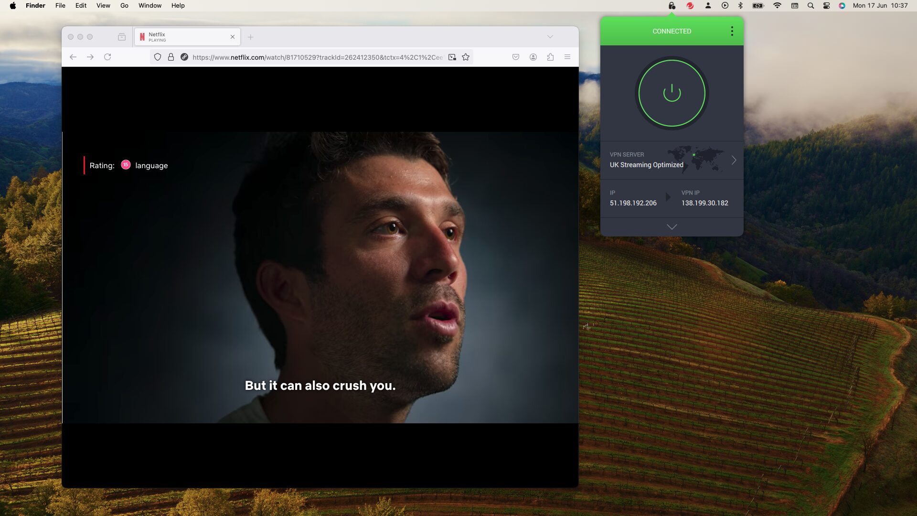The width and height of the screenshot is (917, 516).
Task: Open the Now Playing menu bar icon
Action: point(725,6)
